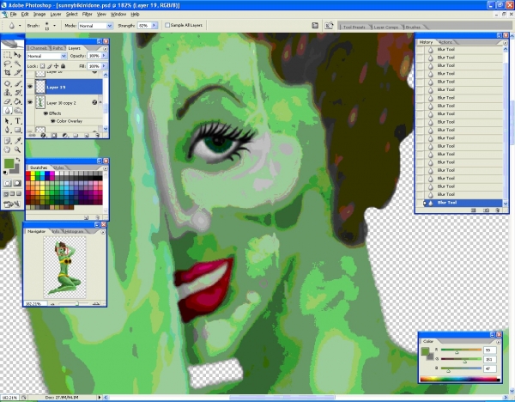This screenshot has height=402, width=515.
Task: Select the Paint Bucket tool
Action: [x=18, y=101]
